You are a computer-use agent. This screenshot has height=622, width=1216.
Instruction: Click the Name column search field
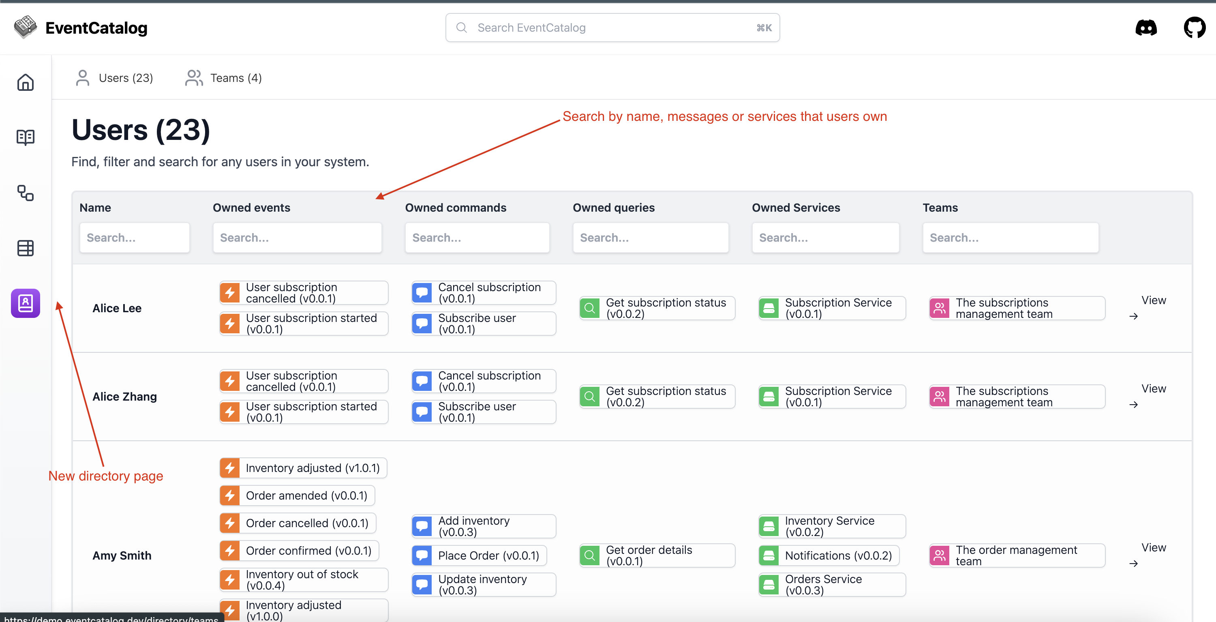pos(134,238)
